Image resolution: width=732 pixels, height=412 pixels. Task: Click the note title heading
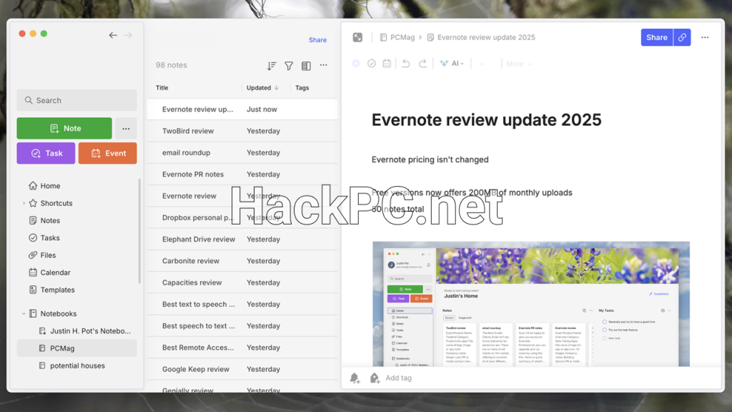(x=486, y=120)
